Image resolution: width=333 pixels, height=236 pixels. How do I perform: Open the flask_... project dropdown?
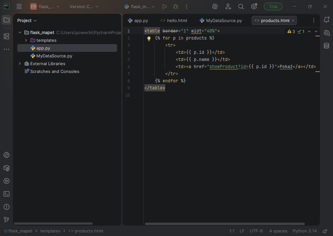tap(45, 6)
